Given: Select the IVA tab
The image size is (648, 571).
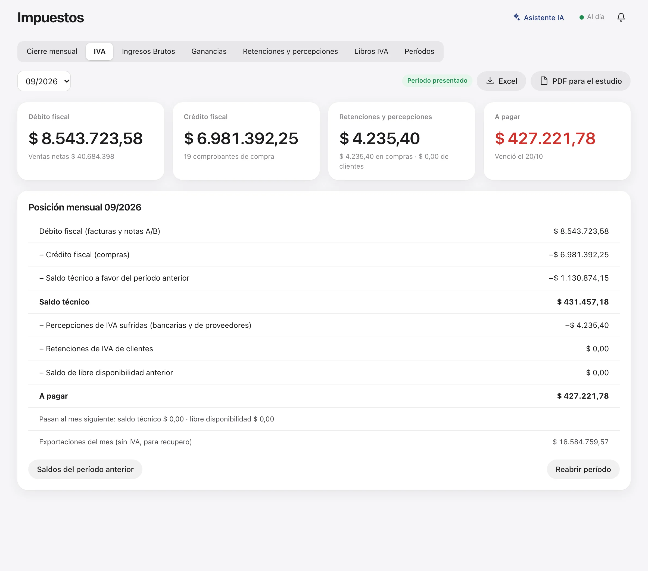Looking at the screenshot, I should [99, 51].
